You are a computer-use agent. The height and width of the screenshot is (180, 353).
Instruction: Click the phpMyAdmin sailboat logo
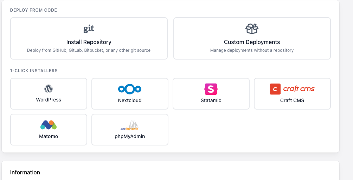point(129,125)
